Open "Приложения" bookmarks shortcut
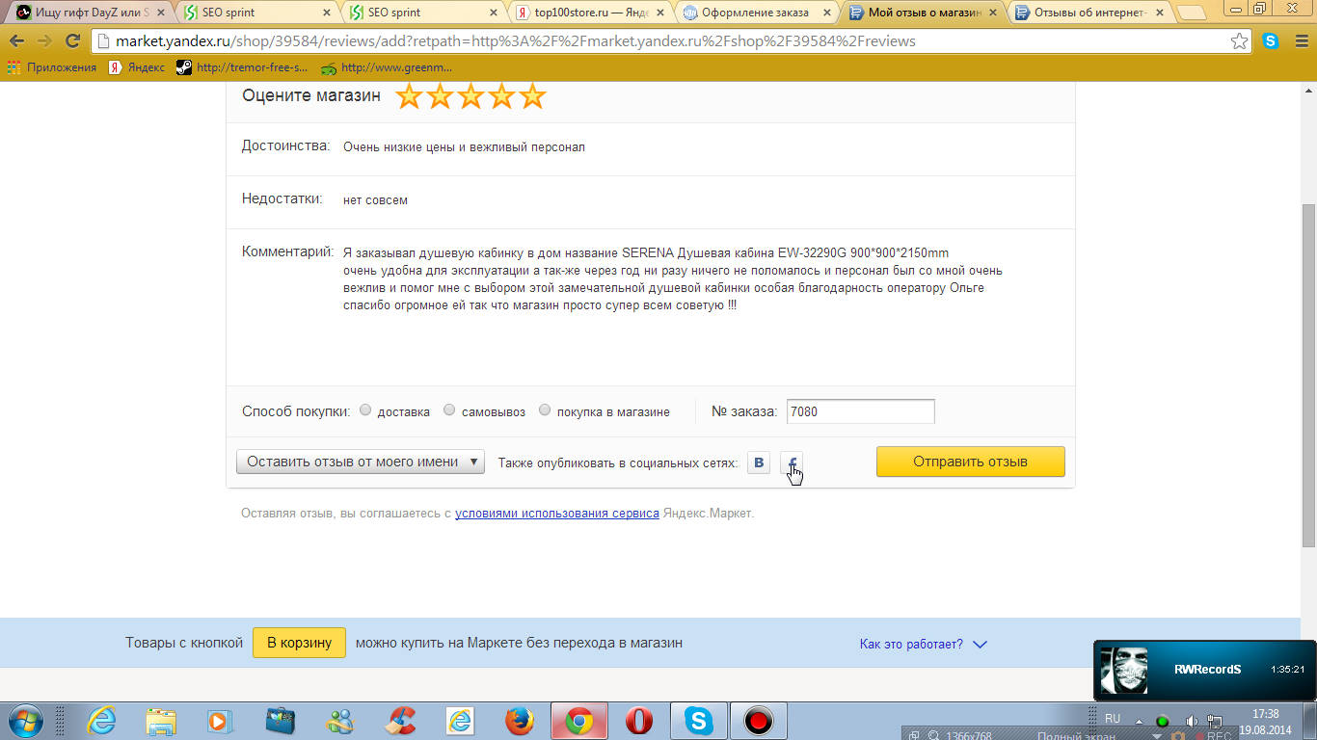Image resolution: width=1317 pixels, height=740 pixels. coord(52,67)
